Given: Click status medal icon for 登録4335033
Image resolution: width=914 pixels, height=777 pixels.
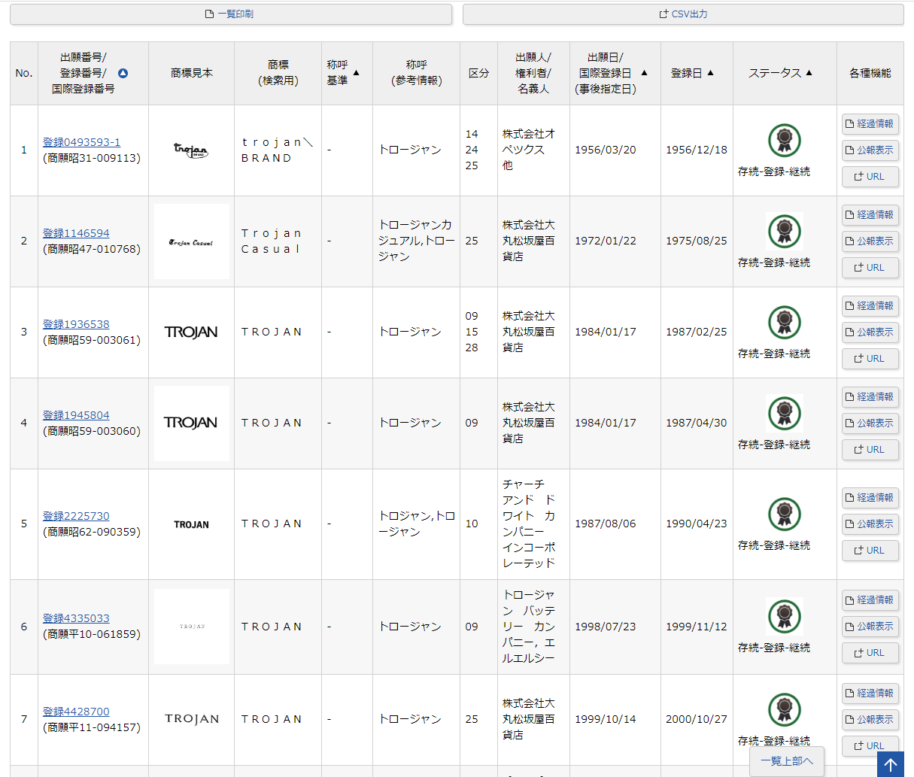Looking at the screenshot, I should coord(785,616).
